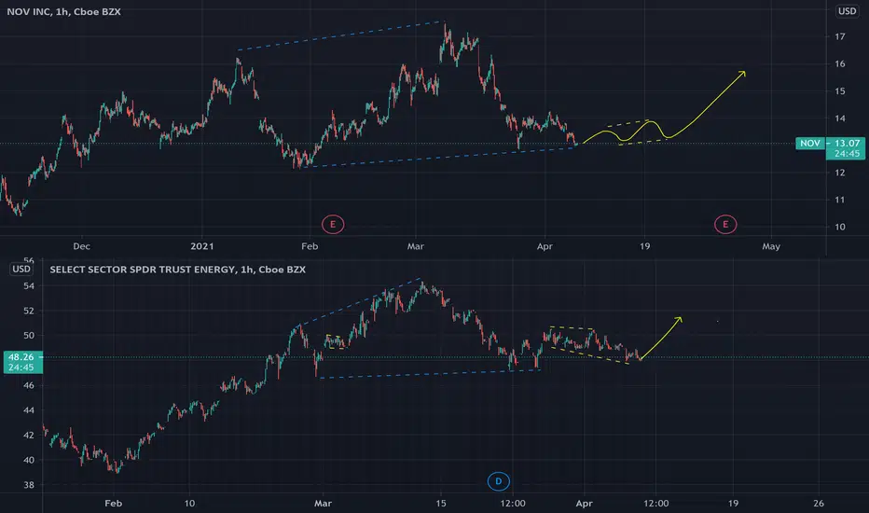The width and height of the screenshot is (869, 513).
Task: Select the NOV ticker price tag
Action: point(809,143)
